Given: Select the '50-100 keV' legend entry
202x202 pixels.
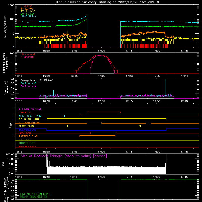Looking at the screenshot, I should click(x=29, y=16).
